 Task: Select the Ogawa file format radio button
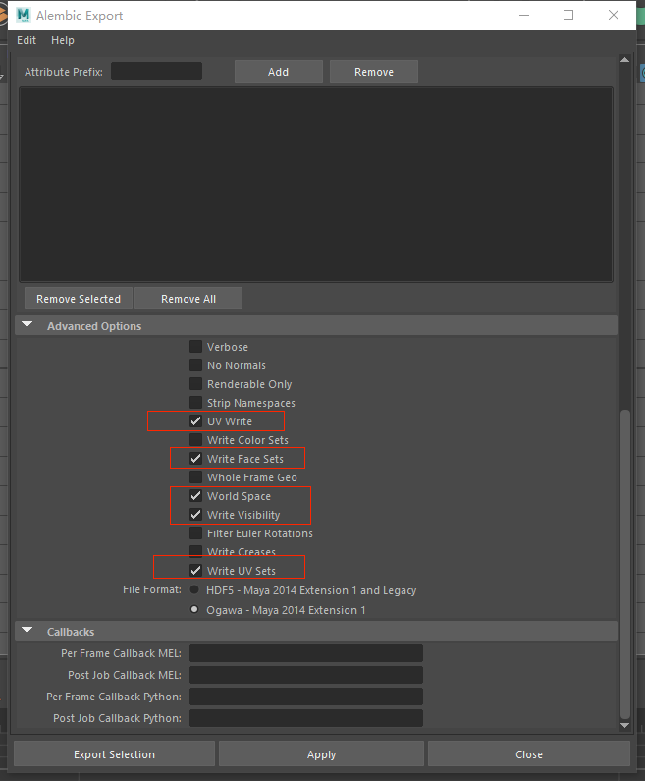pyautogui.click(x=194, y=609)
